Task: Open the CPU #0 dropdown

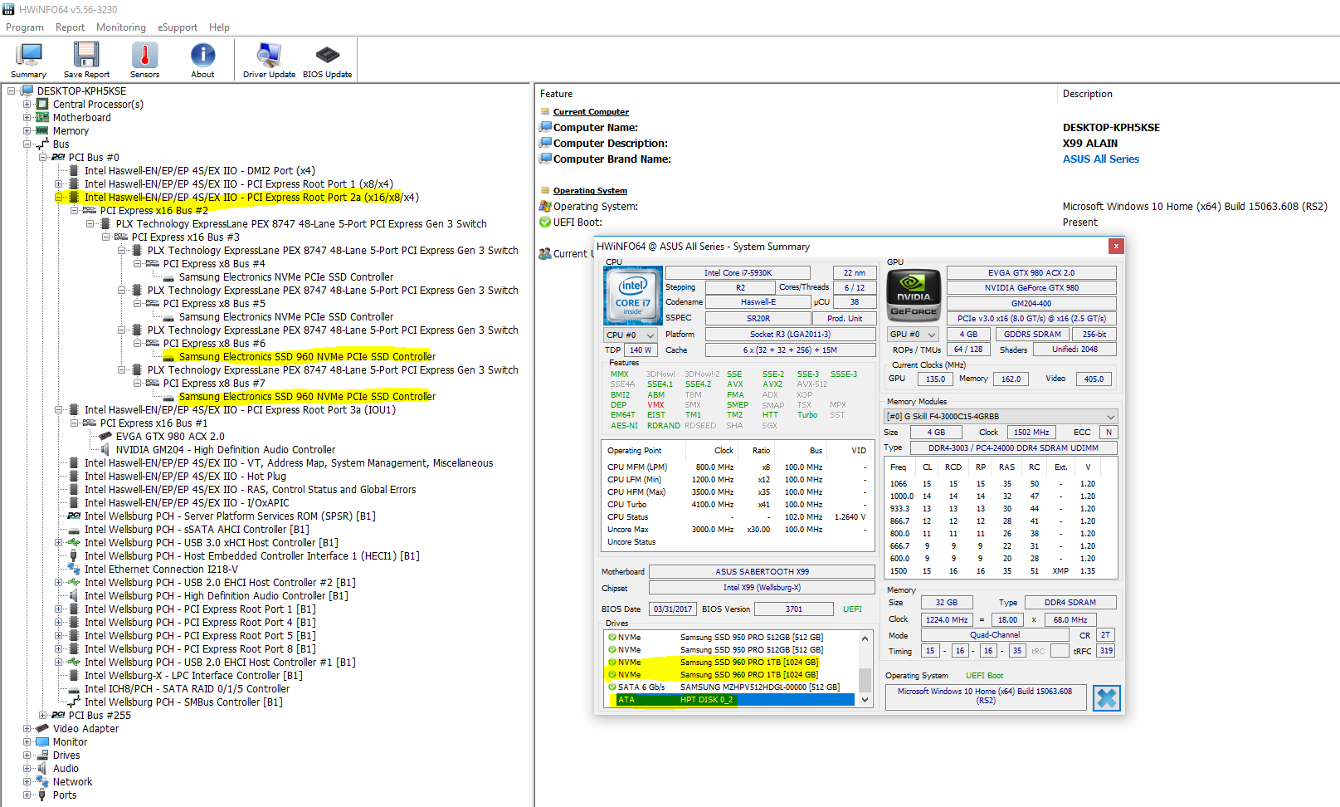Action: [x=631, y=335]
